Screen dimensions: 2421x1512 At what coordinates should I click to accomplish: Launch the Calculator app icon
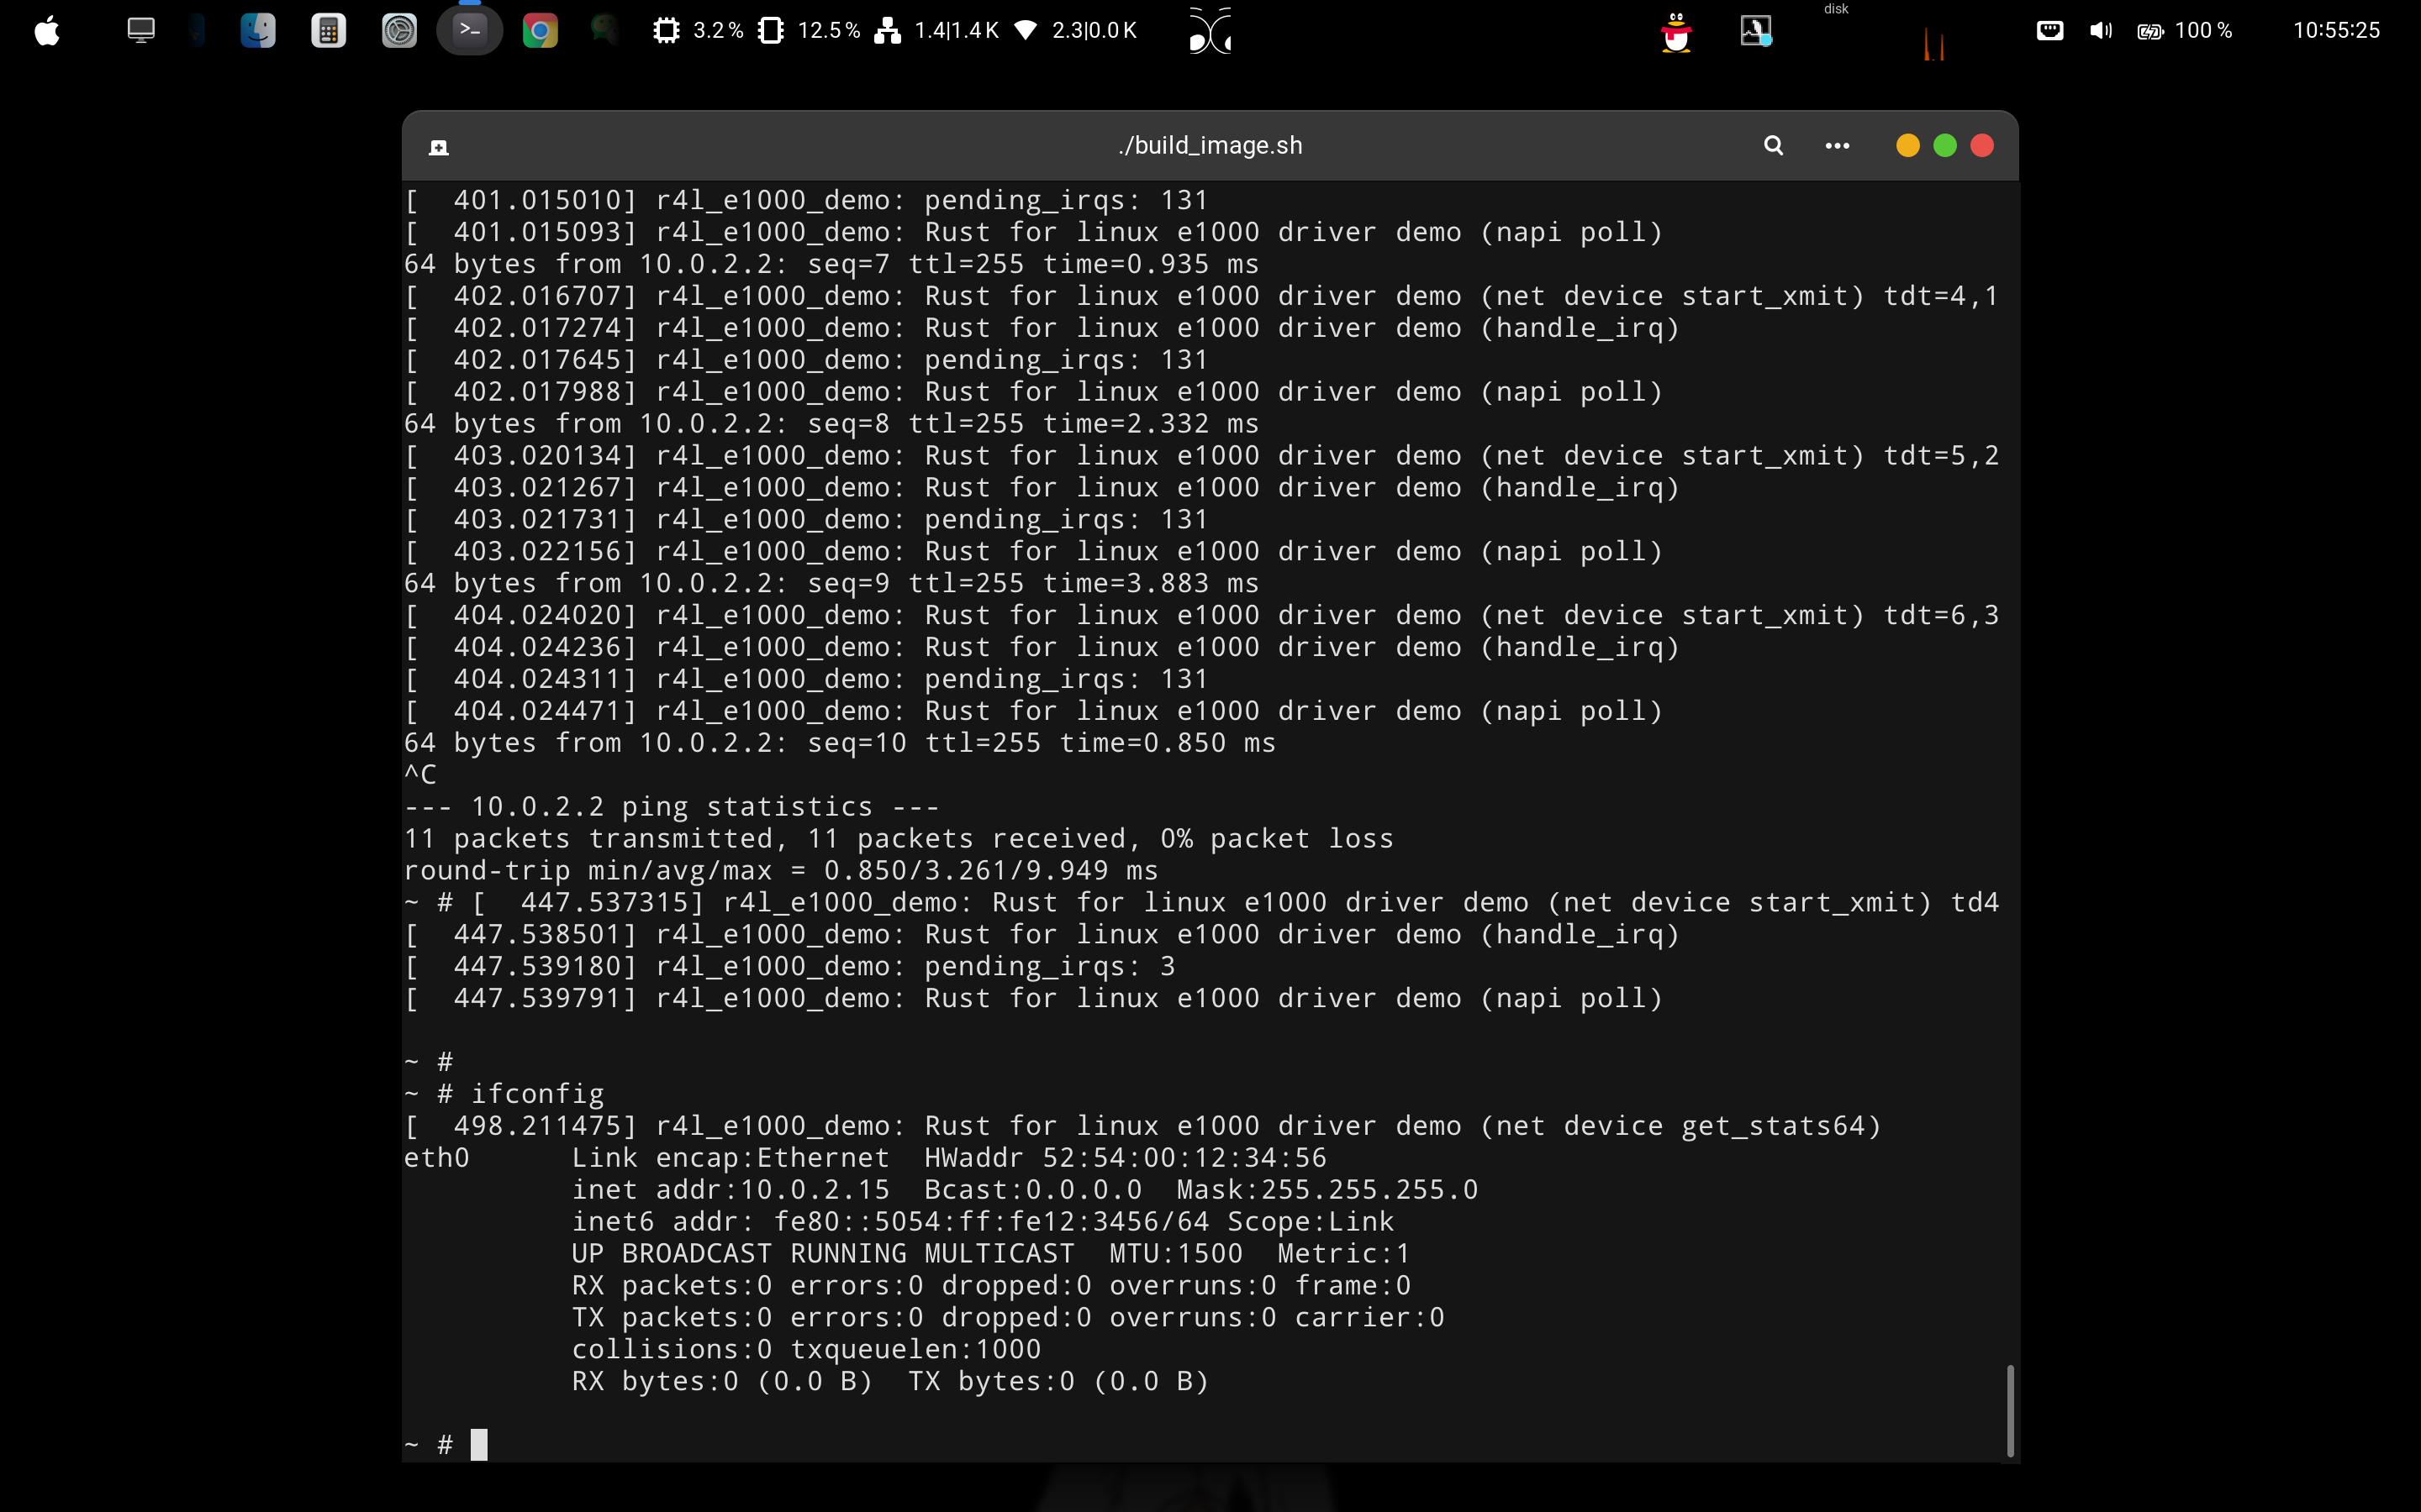(x=328, y=31)
